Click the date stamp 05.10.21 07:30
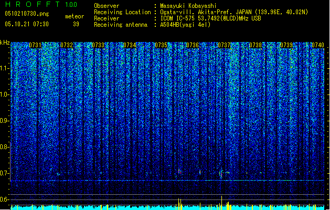Screen dimensions: 330x210 [x=27, y=24]
